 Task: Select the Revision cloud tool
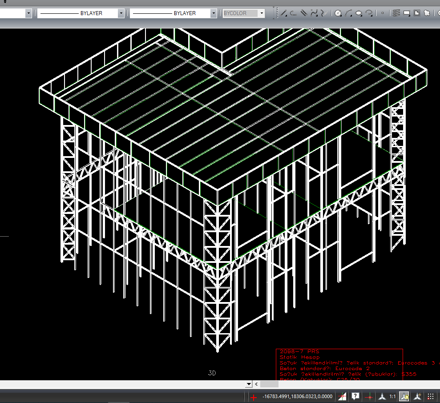[x=427, y=13]
